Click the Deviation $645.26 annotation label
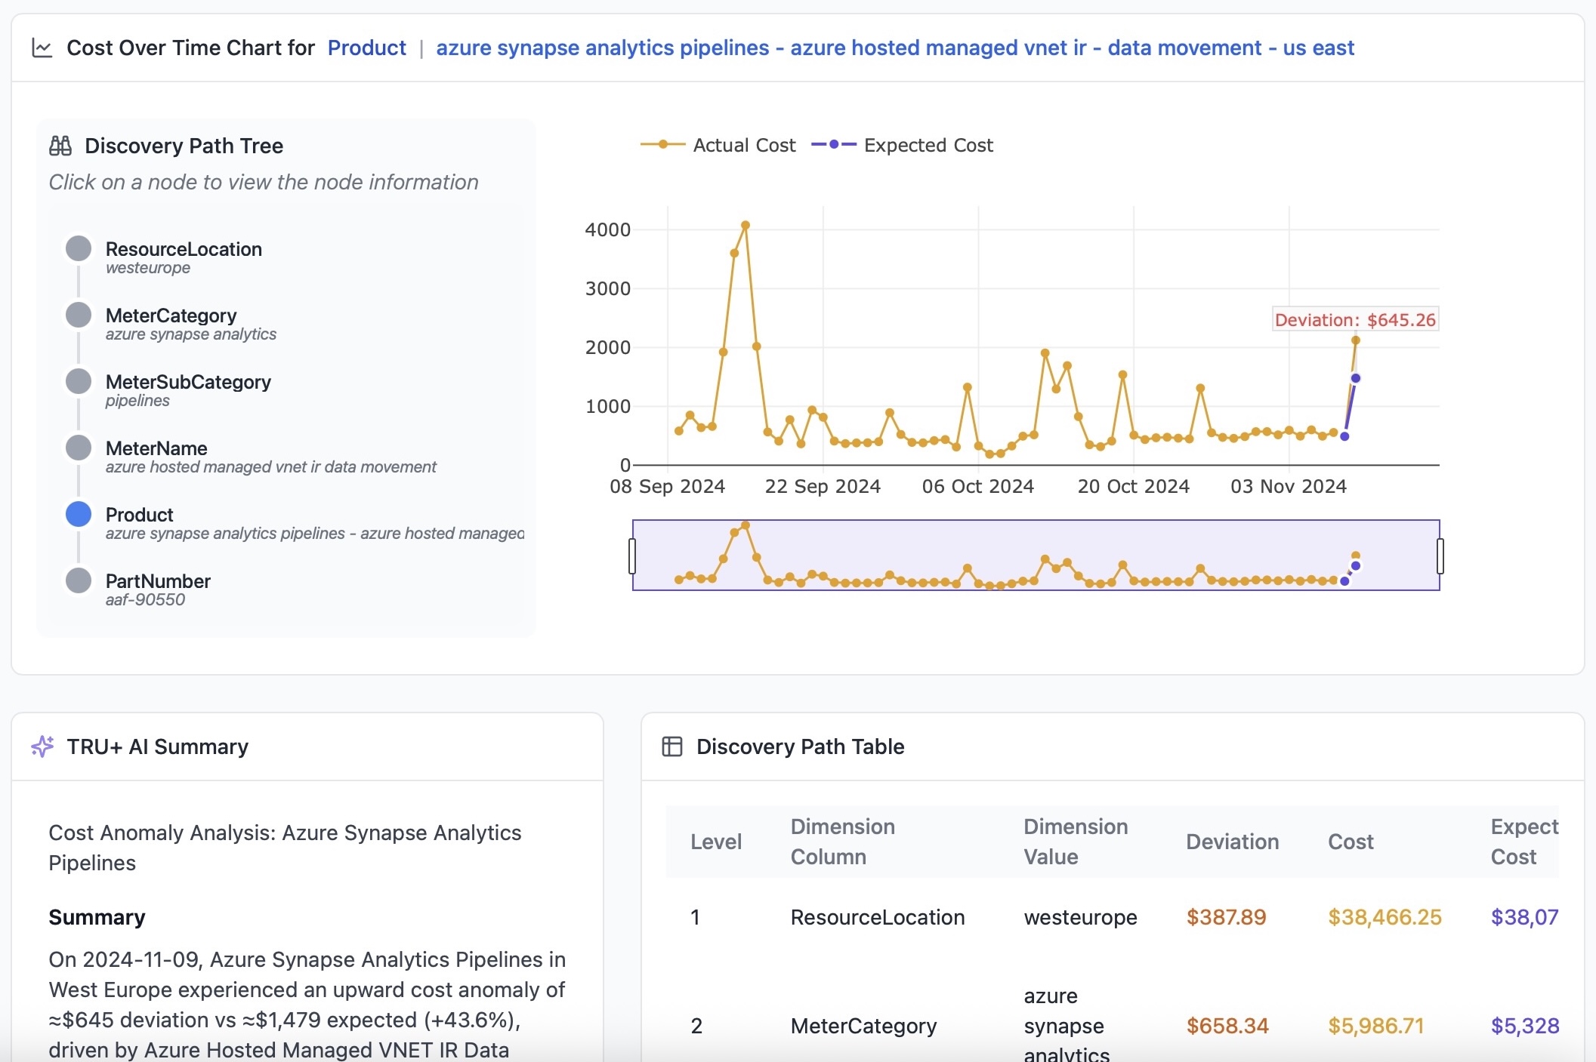The height and width of the screenshot is (1062, 1596). pos(1355,320)
